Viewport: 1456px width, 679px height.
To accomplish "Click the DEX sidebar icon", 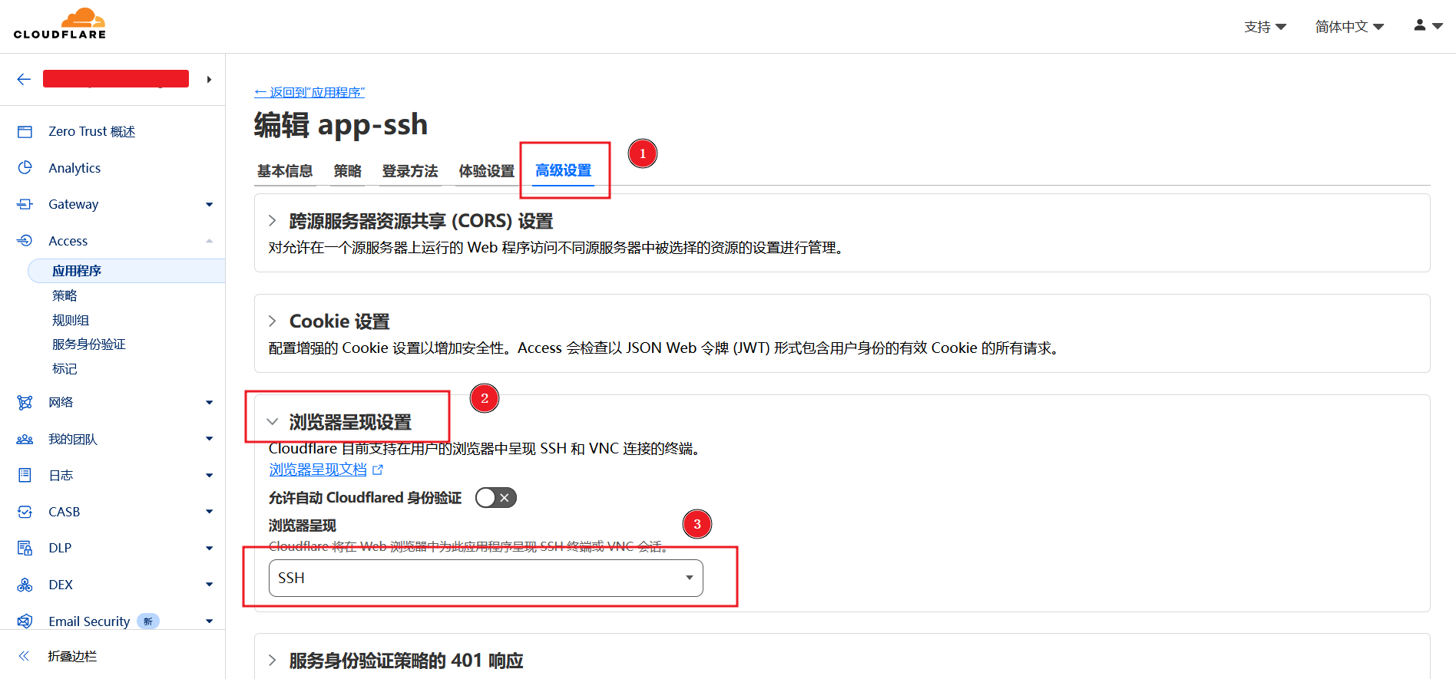I will [25, 585].
